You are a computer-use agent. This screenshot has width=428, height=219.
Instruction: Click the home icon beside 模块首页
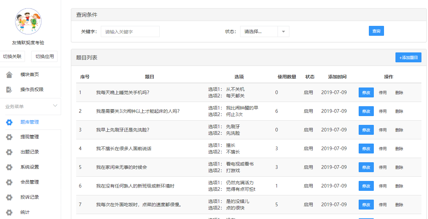click(x=9, y=75)
